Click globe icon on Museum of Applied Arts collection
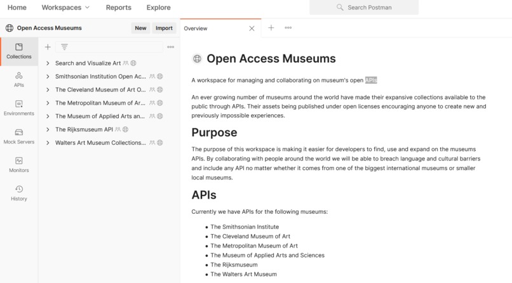This screenshot has height=283, width=512. (x=159, y=116)
